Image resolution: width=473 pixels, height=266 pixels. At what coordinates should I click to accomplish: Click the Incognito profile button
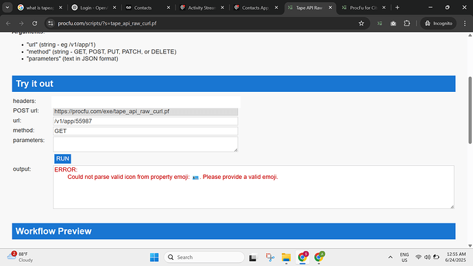(x=439, y=23)
